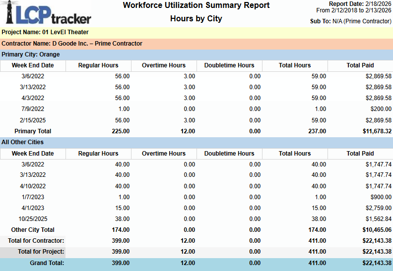
Task: Click the Primary Total label
Action: (x=33, y=131)
